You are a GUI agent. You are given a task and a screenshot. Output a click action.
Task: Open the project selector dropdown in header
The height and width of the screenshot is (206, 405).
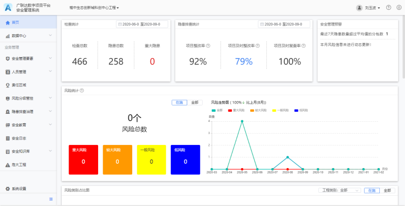[94, 8]
